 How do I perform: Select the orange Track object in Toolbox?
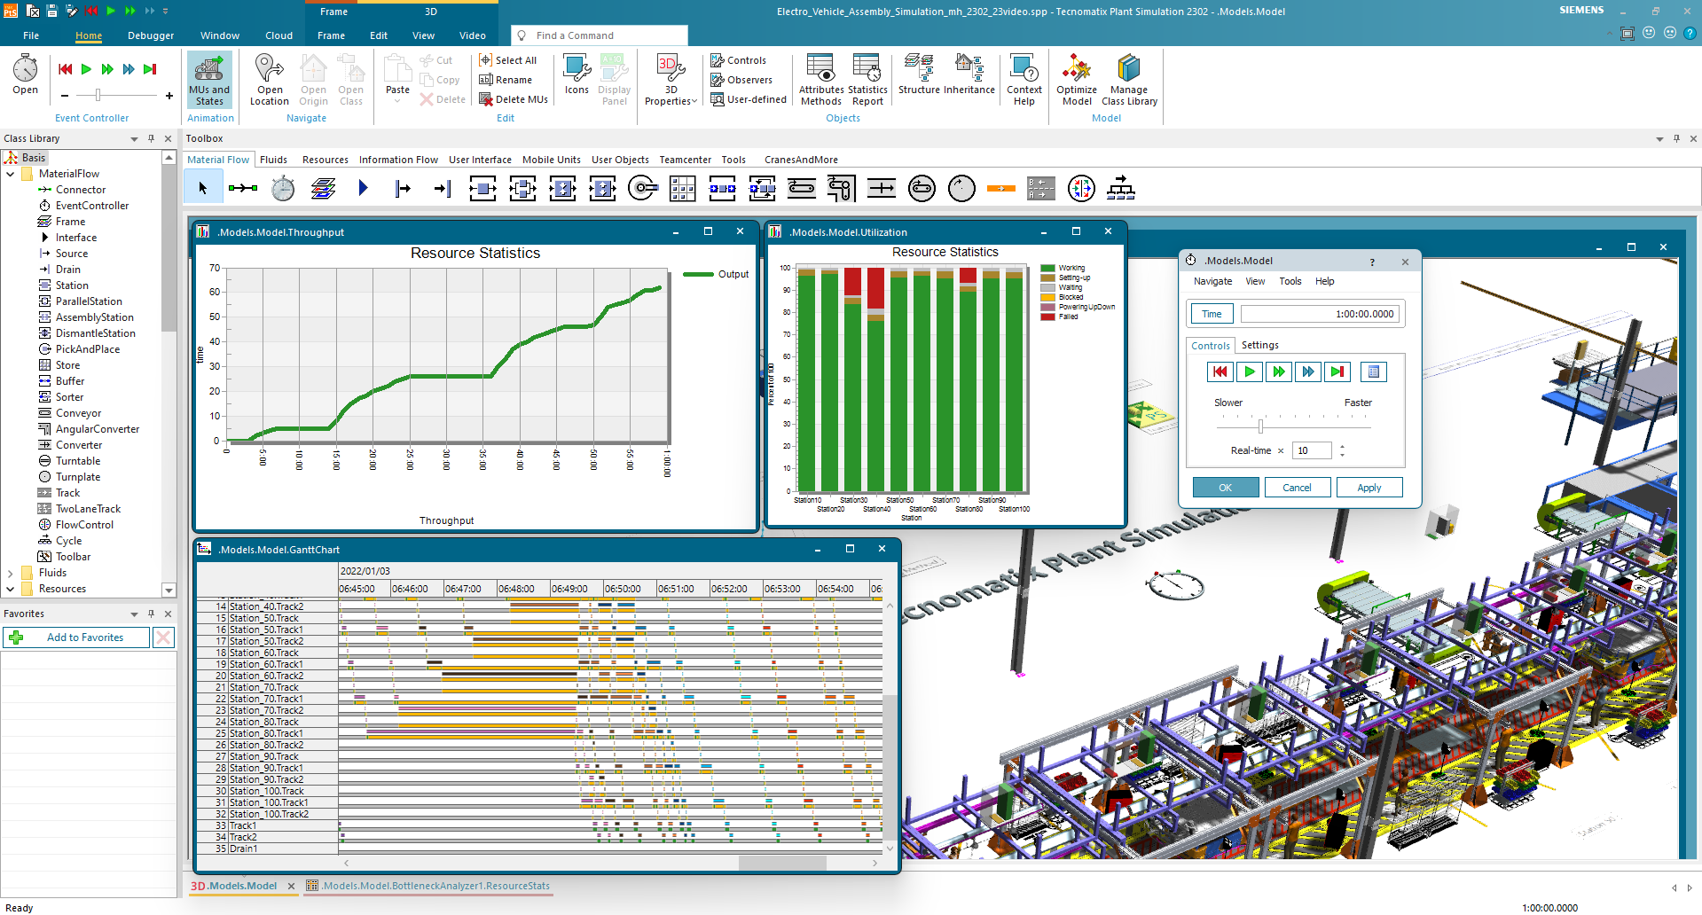pos(1000,188)
